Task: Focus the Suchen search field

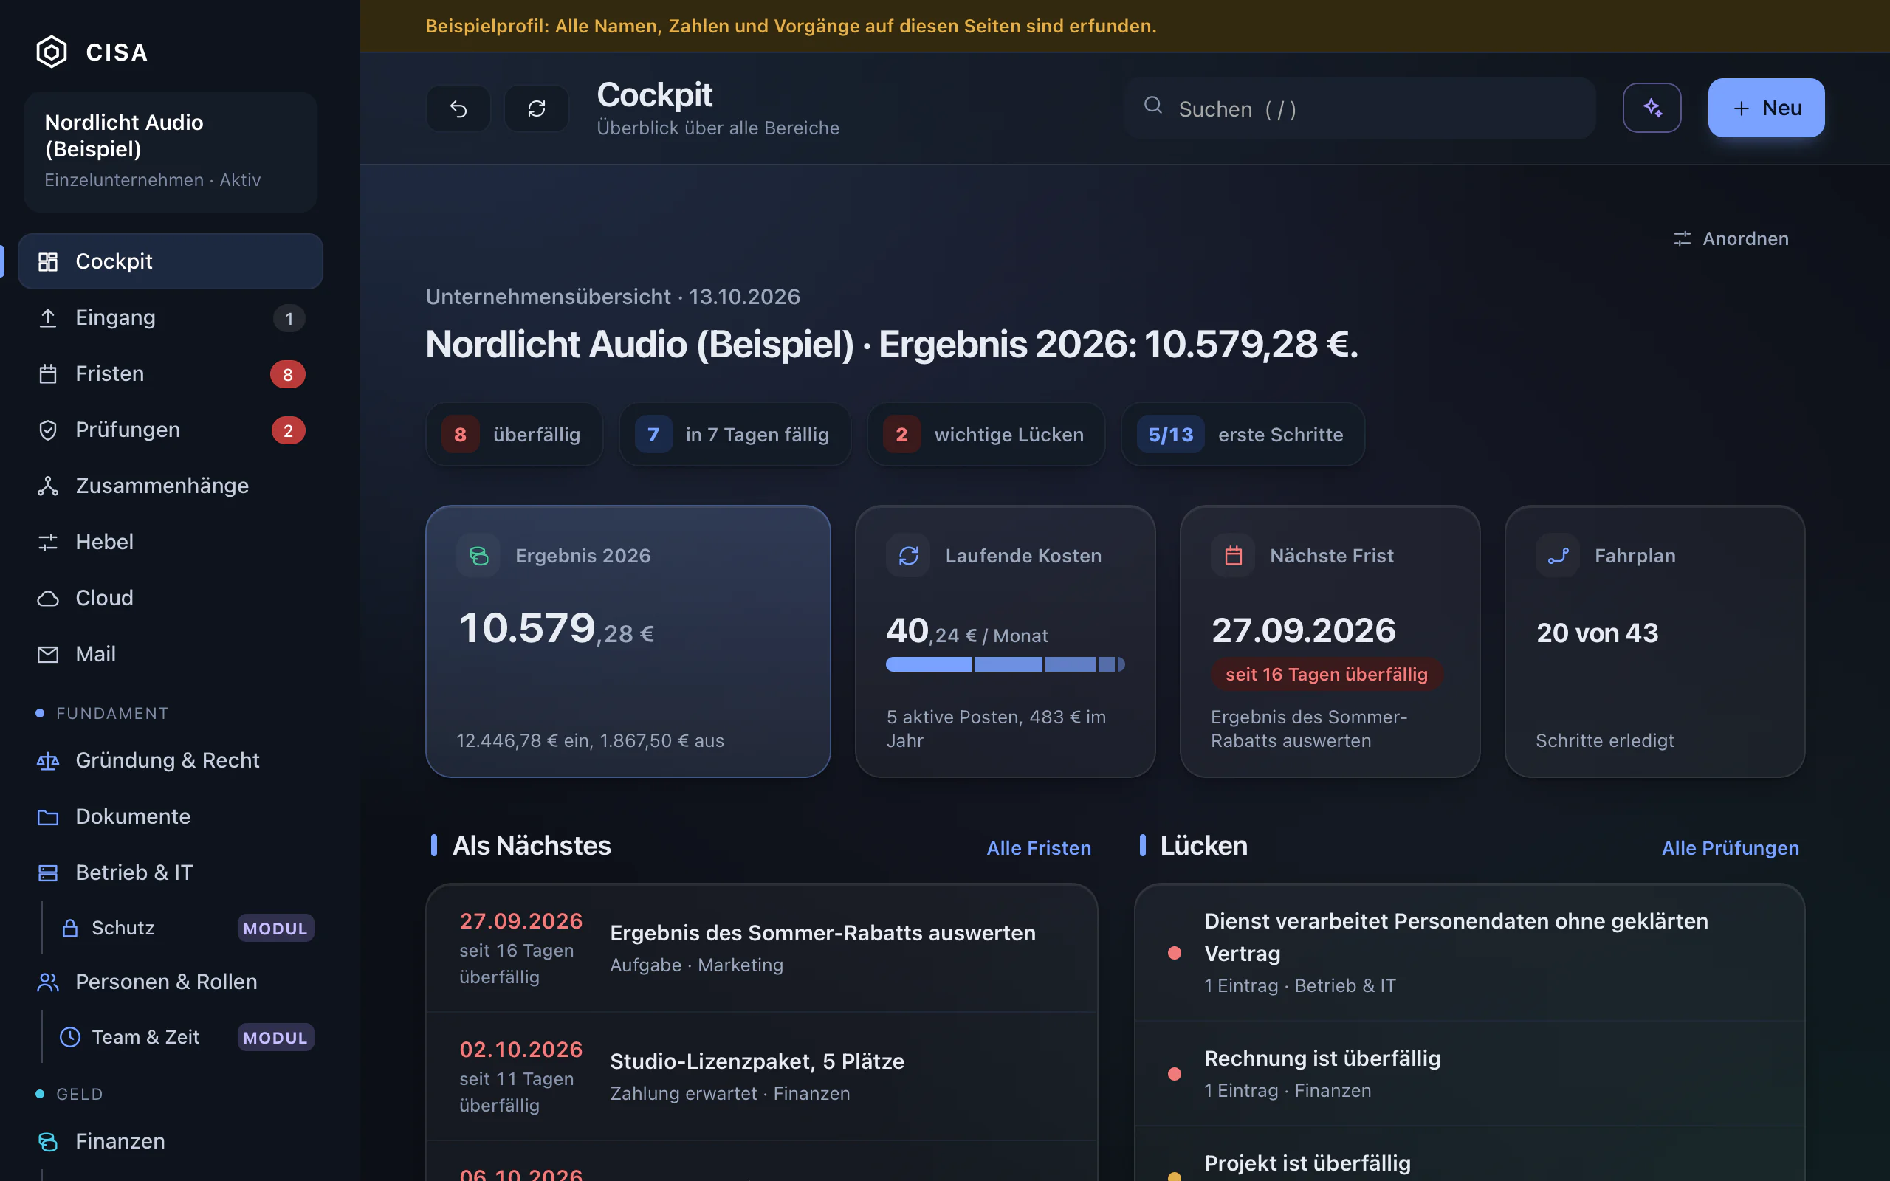Action: (x=1360, y=108)
